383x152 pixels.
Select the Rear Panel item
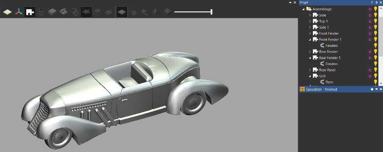(x=327, y=70)
